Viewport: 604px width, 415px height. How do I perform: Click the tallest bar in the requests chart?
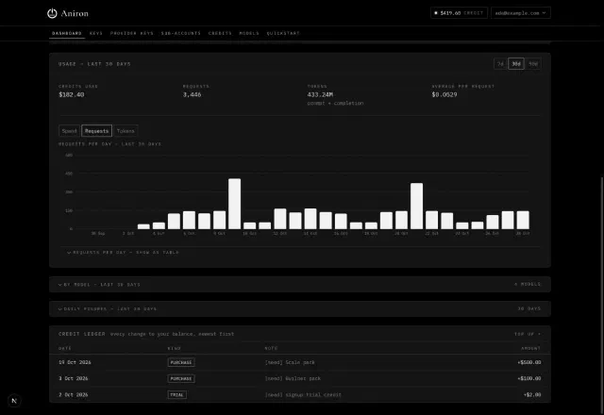[234, 204]
